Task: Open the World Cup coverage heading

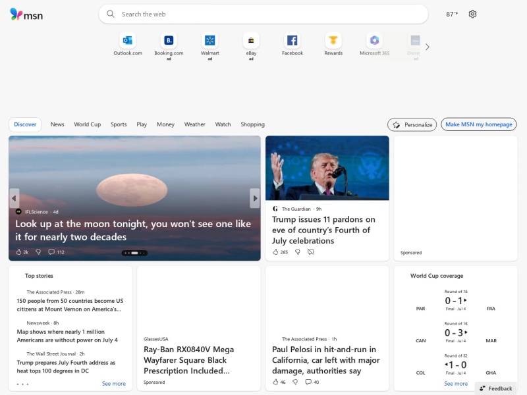Action: pyautogui.click(x=437, y=276)
